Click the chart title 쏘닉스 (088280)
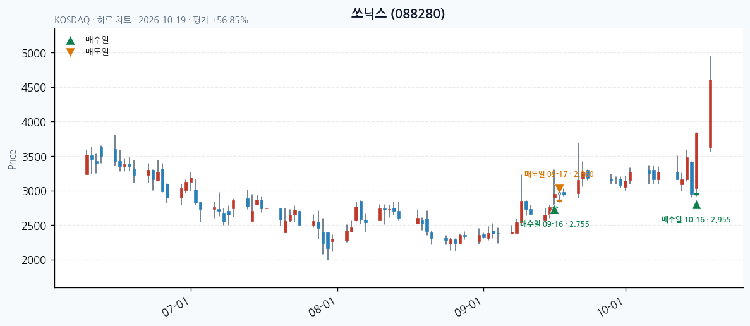The height and width of the screenshot is (326, 750). (398, 15)
